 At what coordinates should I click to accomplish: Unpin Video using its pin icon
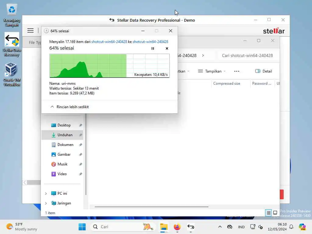[80, 174]
